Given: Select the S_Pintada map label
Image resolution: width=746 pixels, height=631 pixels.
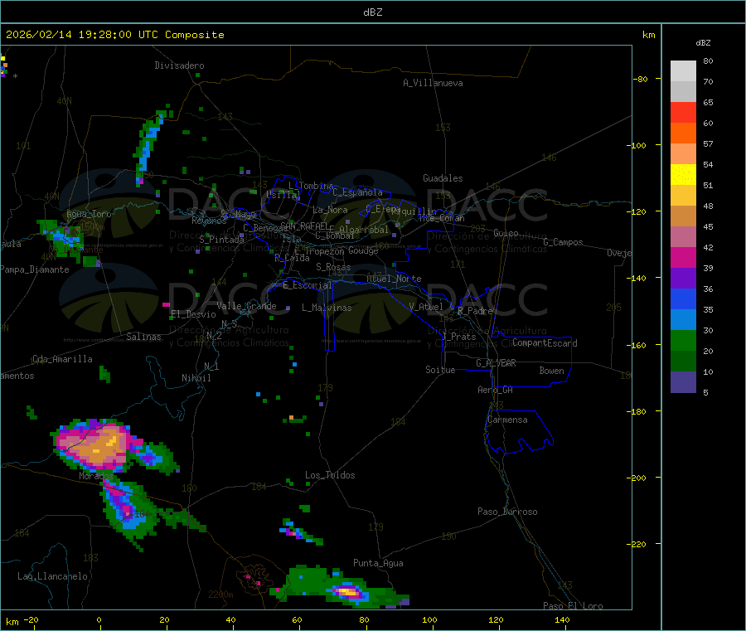Looking at the screenshot, I should pyautogui.click(x=221, y=240).
